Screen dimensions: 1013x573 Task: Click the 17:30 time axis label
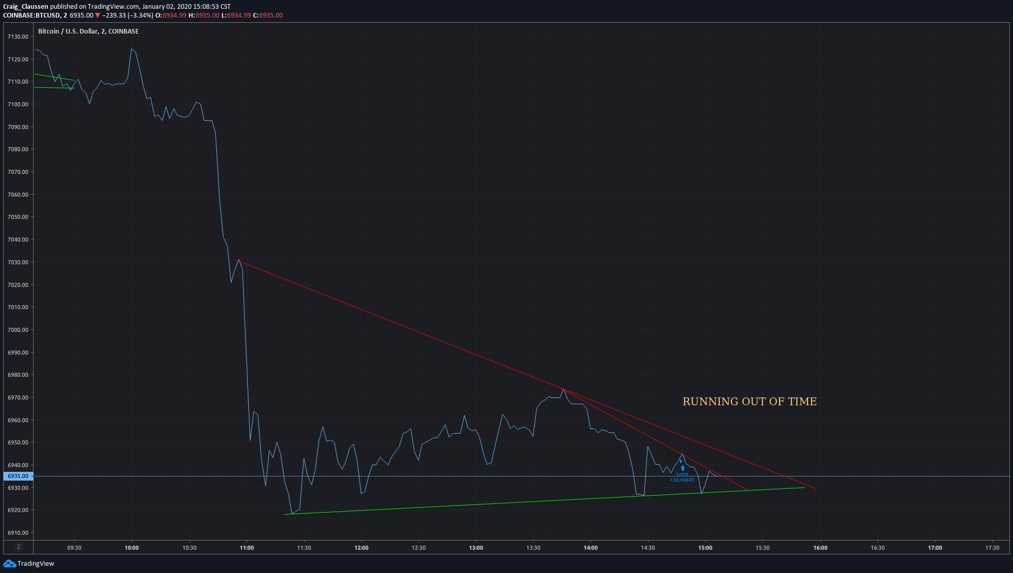tap(992, 548)
